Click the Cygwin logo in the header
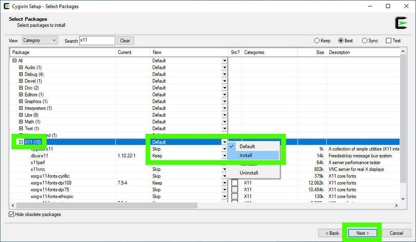The height and width of the screenshot is (242, 416). click(401, 23)
